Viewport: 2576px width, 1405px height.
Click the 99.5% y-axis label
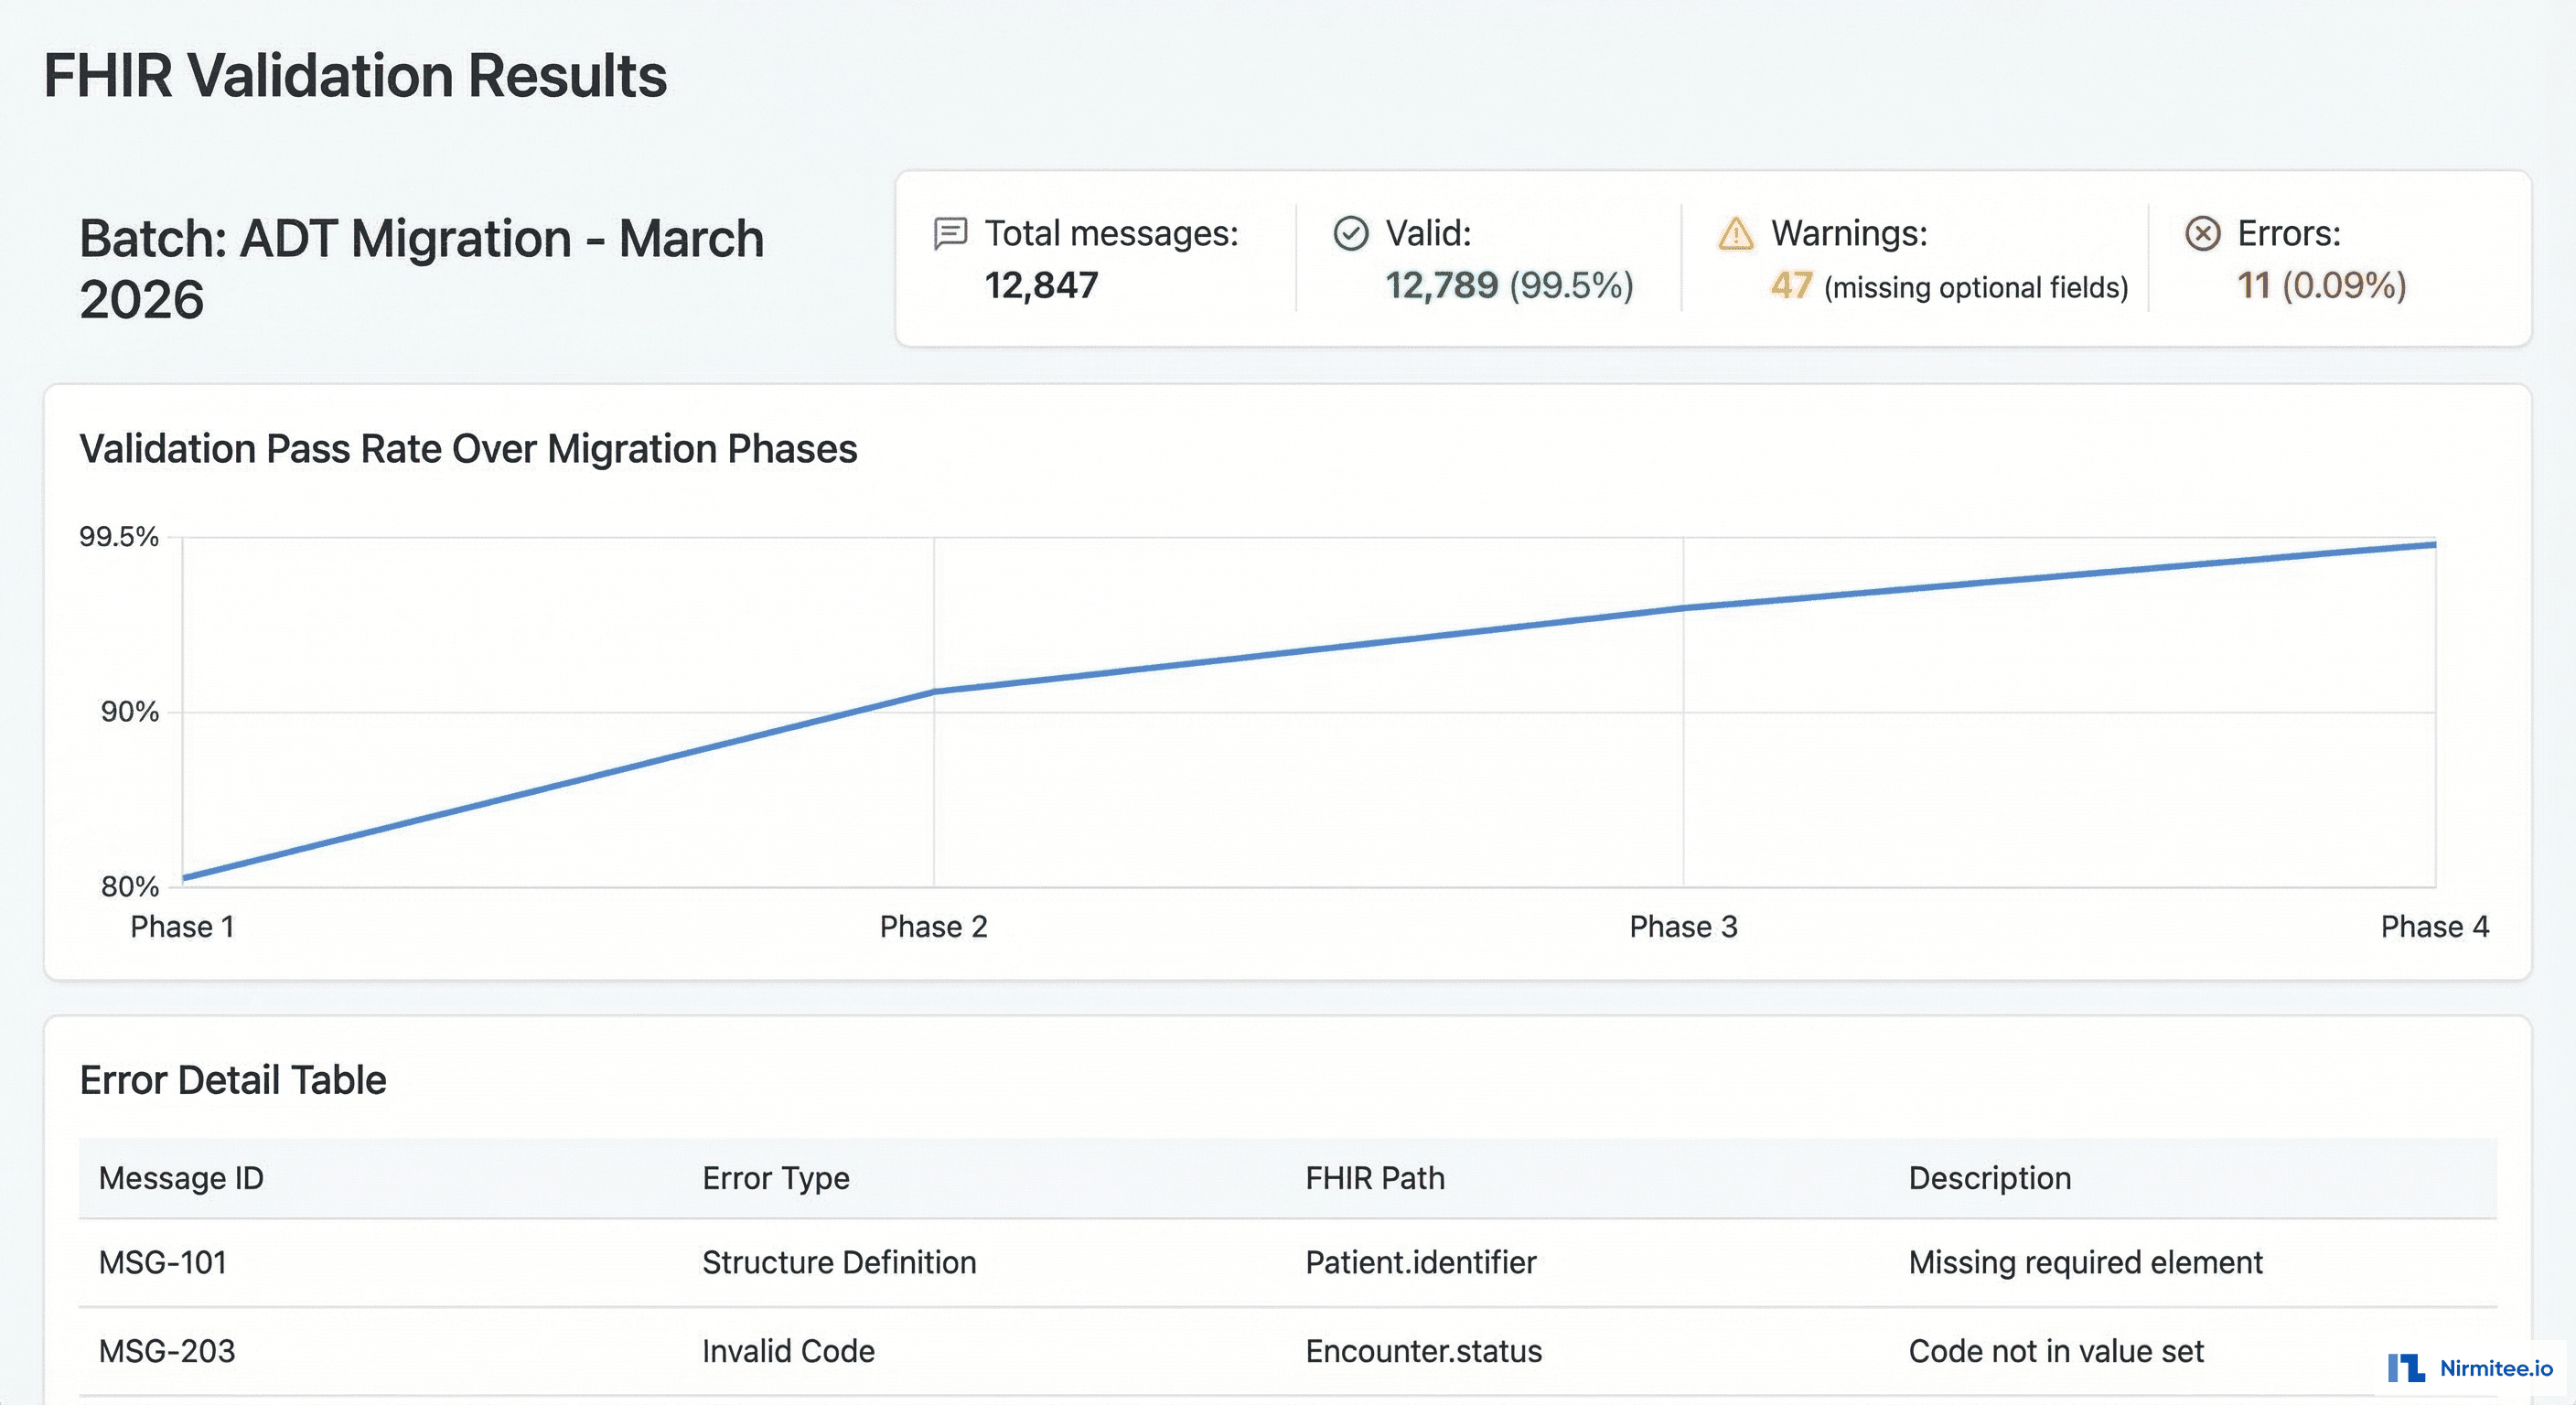click(117, 535)
